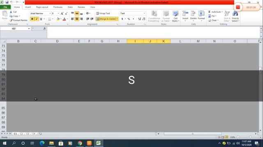Open the font size dropdown
This screenshot has width=263, height=147.
coord(58,13)
